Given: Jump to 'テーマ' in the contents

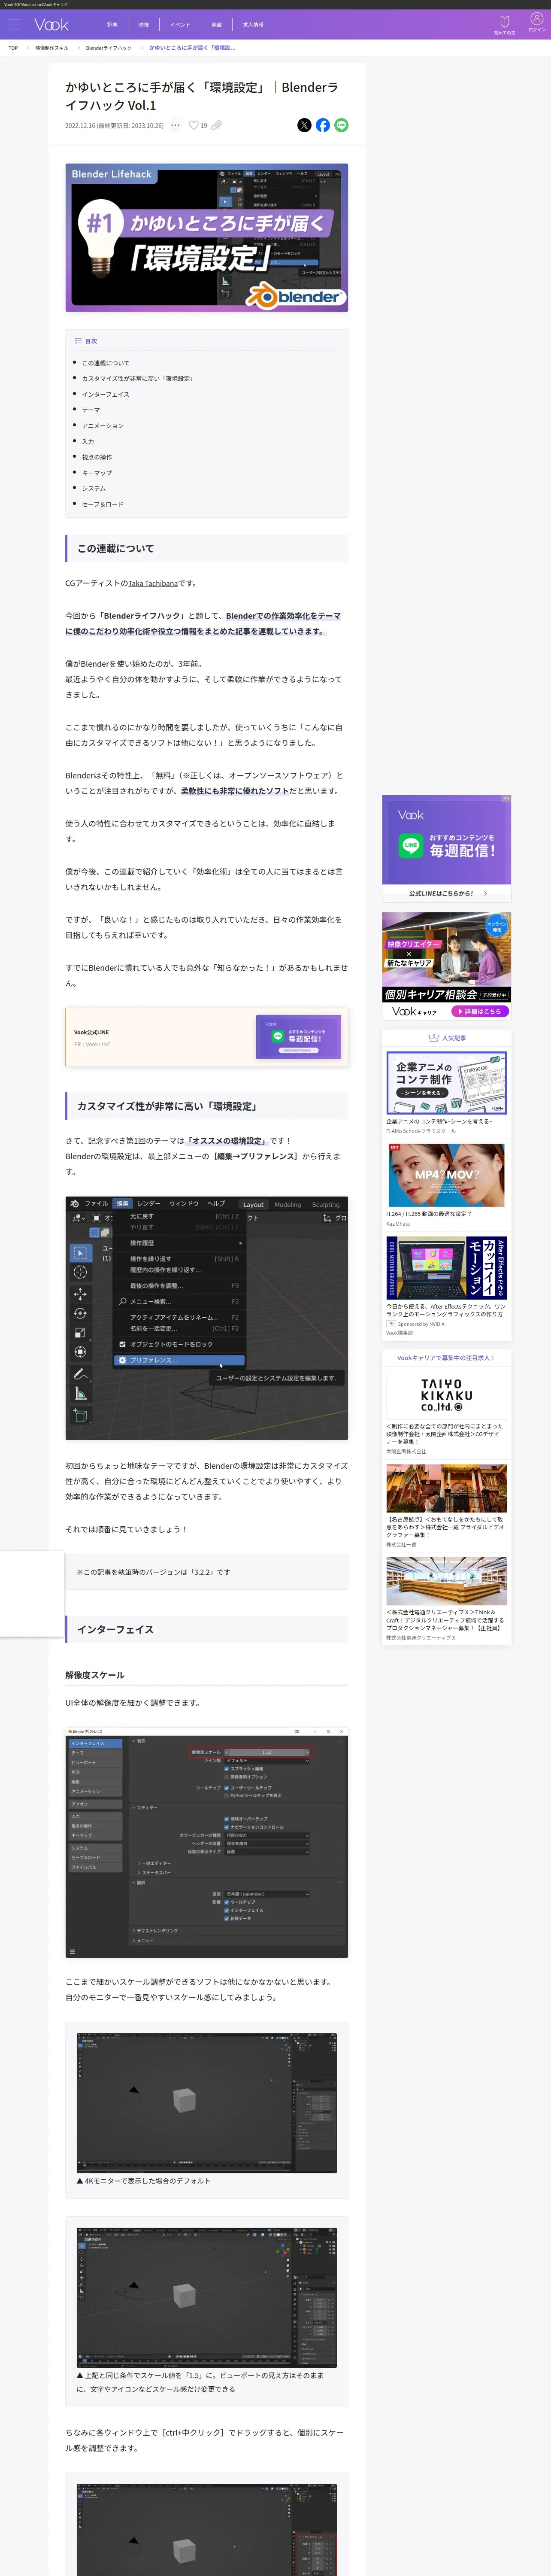Looking at the screenshot, I should [91, 410].
